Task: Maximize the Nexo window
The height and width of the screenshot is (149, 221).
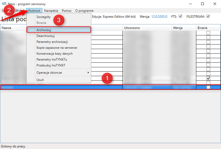Action: coord(202,4)
